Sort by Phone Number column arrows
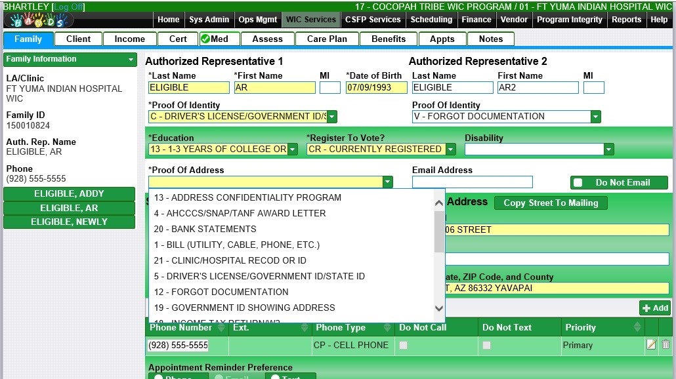 221,327
